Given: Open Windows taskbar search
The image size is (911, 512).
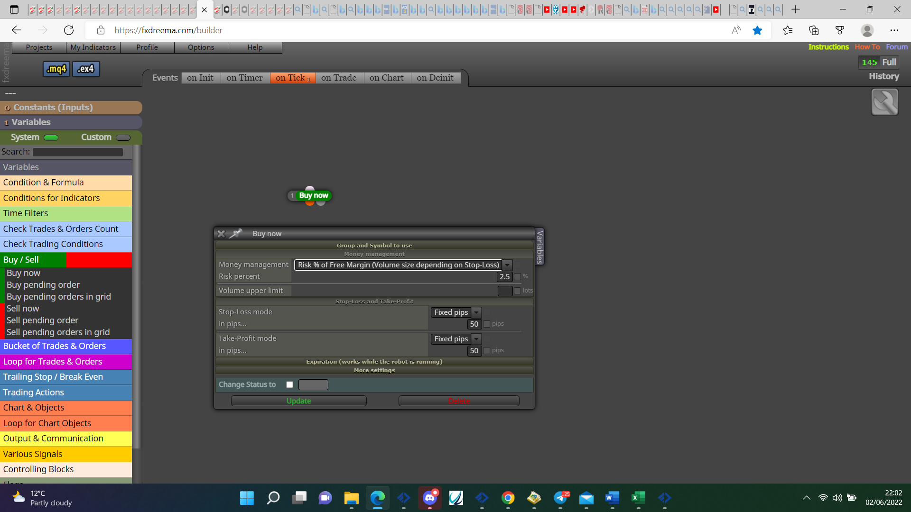Looking at the screenshot, I should [x=273, y=498].
